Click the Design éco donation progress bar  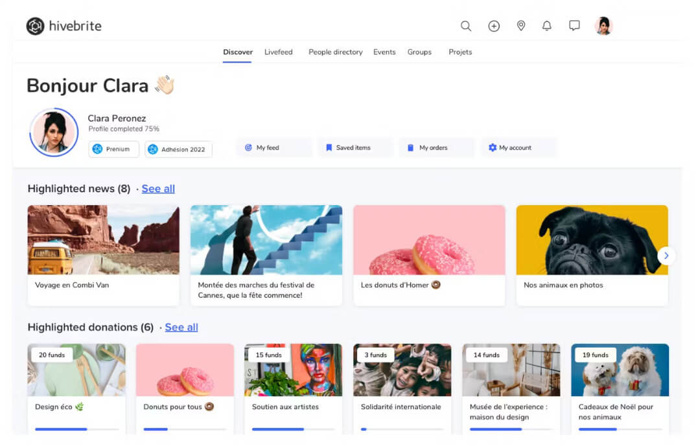coord(76,429)
